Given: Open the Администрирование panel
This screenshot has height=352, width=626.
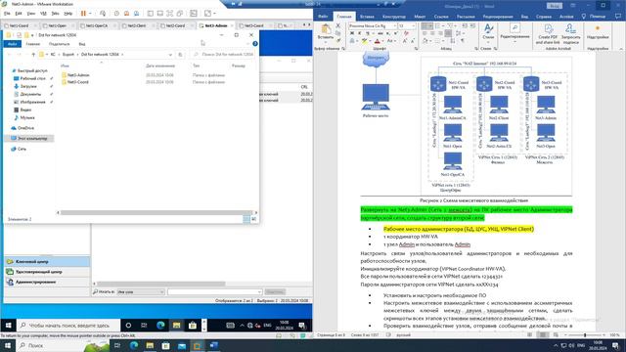Looking at the screenshot, I should pos(47,282).
